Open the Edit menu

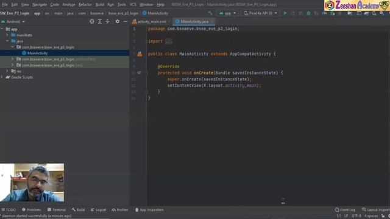(15, 4)
